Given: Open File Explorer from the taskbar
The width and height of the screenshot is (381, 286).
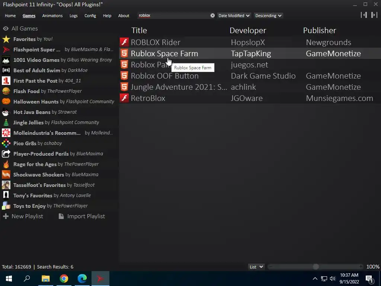Looking at the screenshot, I should click(45, 279).
